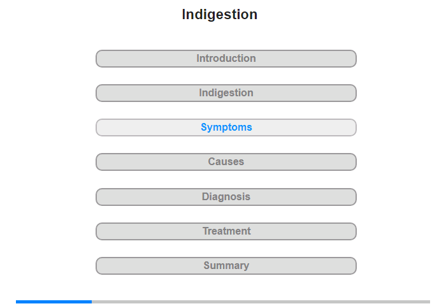Navigate to the Diagnosis section
This screenshot has height=306, width=446.
pos(226,197)
